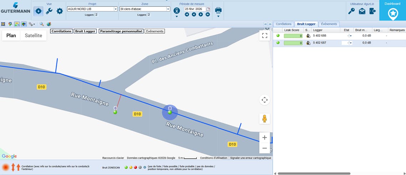Switch the map to Satellite view
The height and width of the screenshot is (175, 406).
tap(33, 36)
